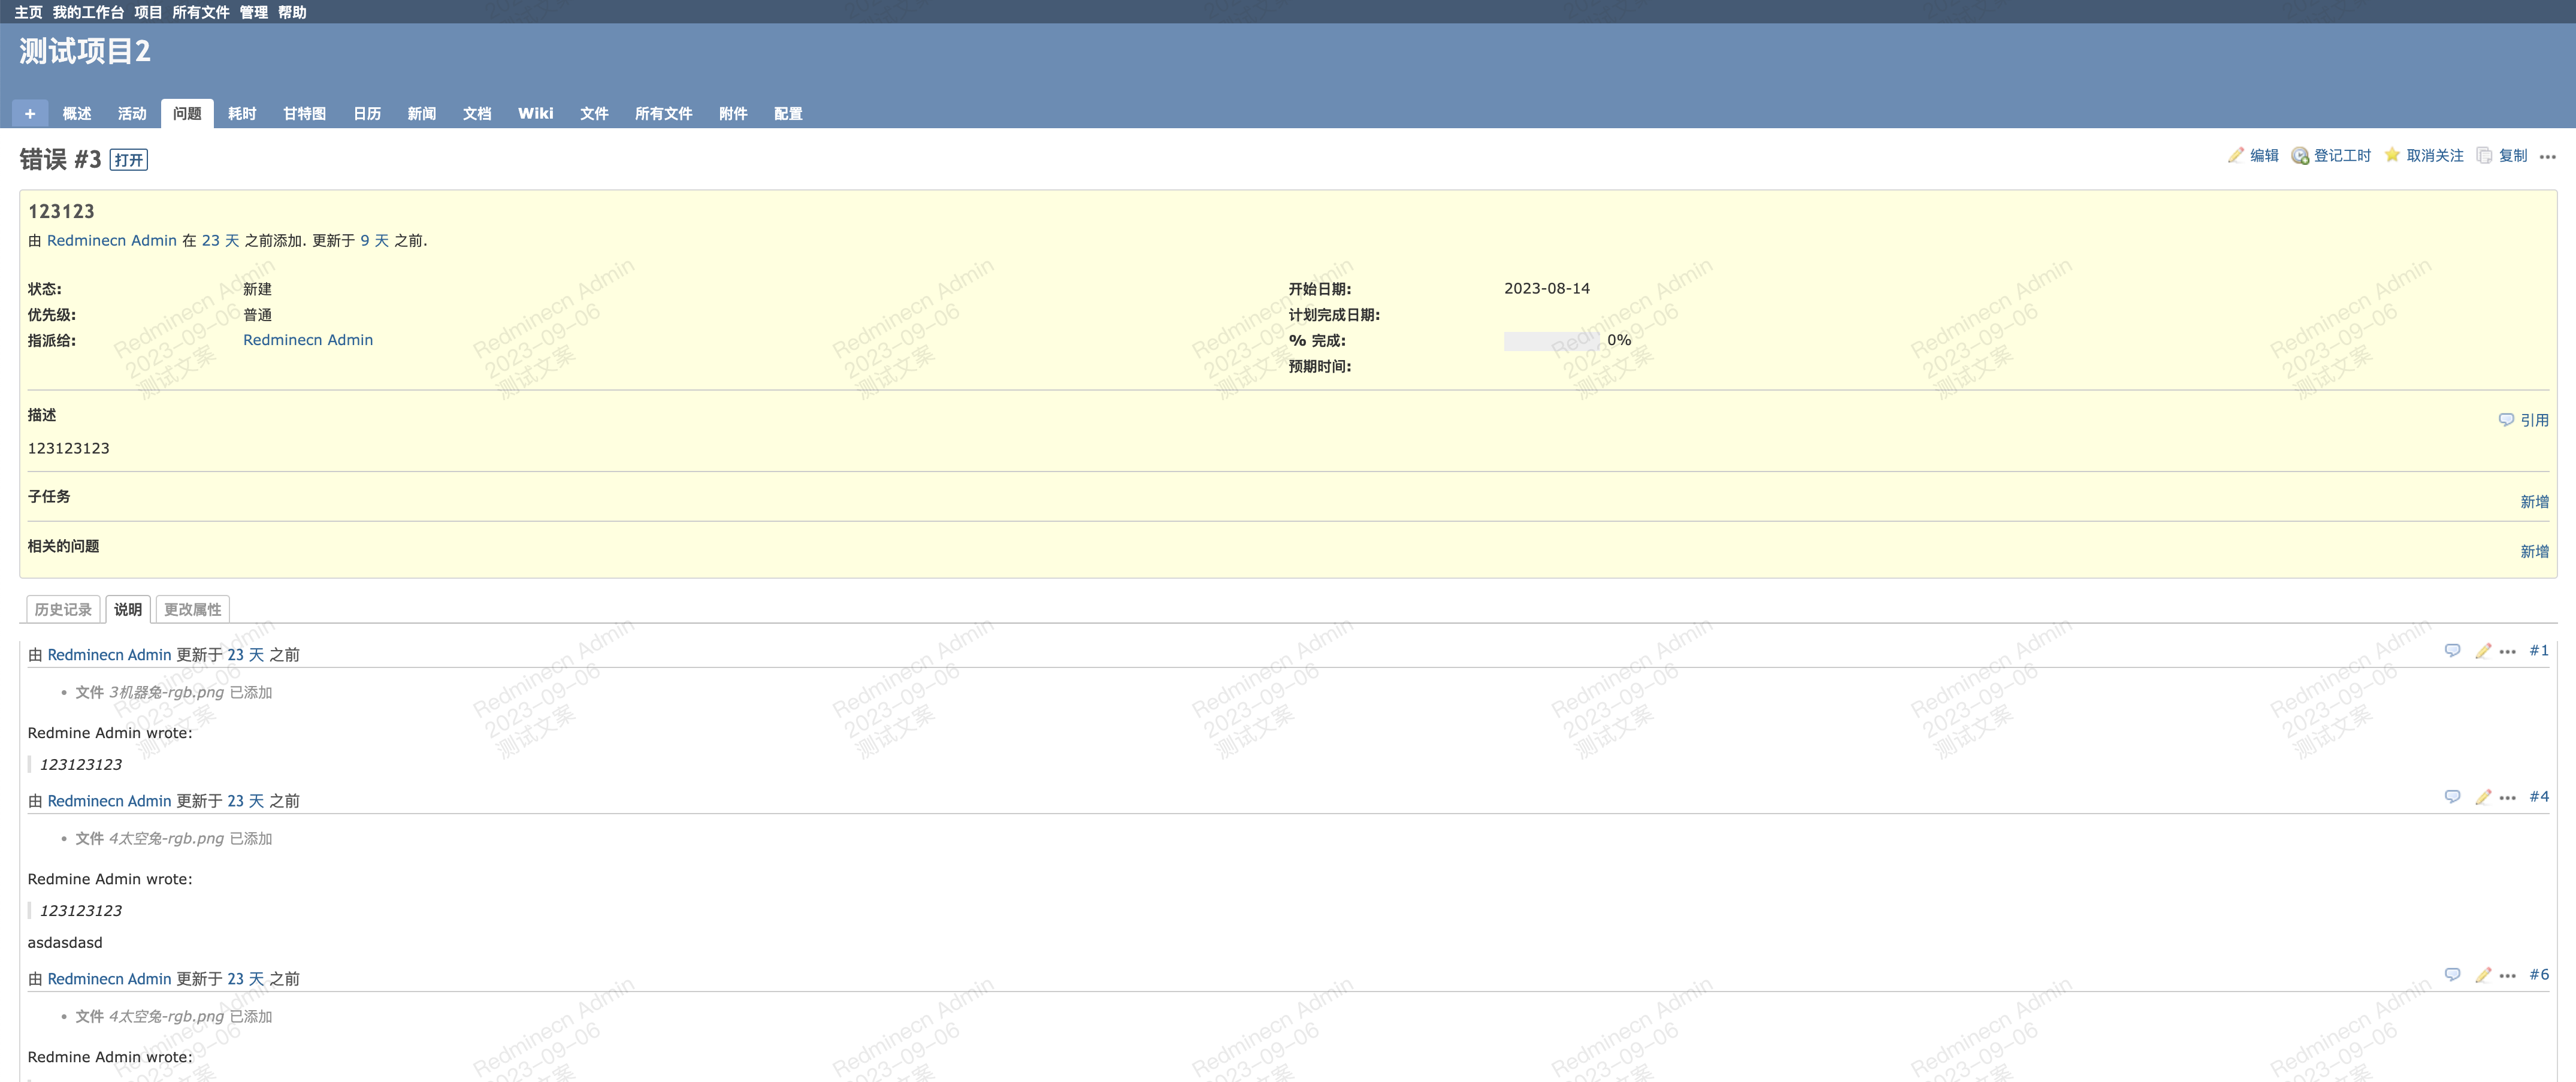
Task: Click the 测试项目2 project title
Action: click(x=85, y=52)
